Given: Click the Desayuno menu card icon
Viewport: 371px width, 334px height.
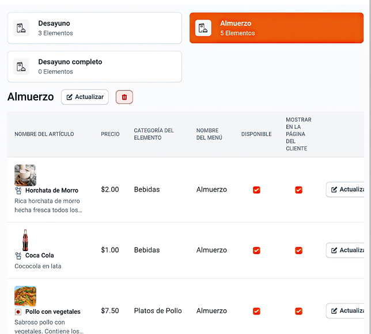Looking at the screenshot, I should [21, 28].
